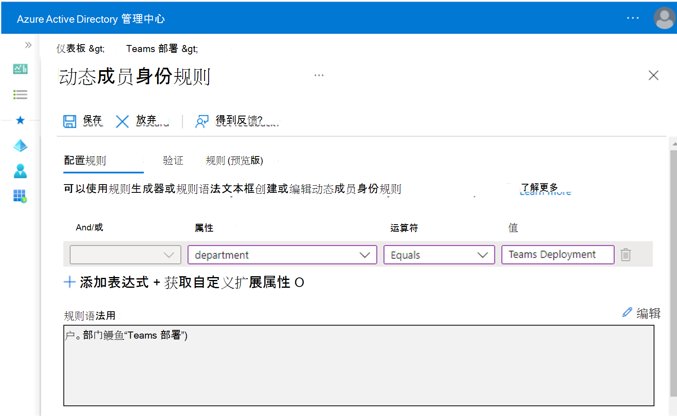Click the vertical scrollbar of the pane
The image size is (677, 417).
(x=673, y=272)
